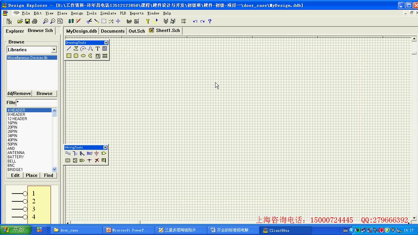The width and height of the screenshot is (418, 235).
Task: Click the Redo arrow icon
Action: pyautogui.click(x=202, y=21)
